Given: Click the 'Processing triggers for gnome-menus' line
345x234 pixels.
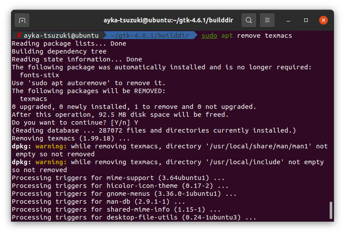Looking at the screenshot, I should click(124, 194).
